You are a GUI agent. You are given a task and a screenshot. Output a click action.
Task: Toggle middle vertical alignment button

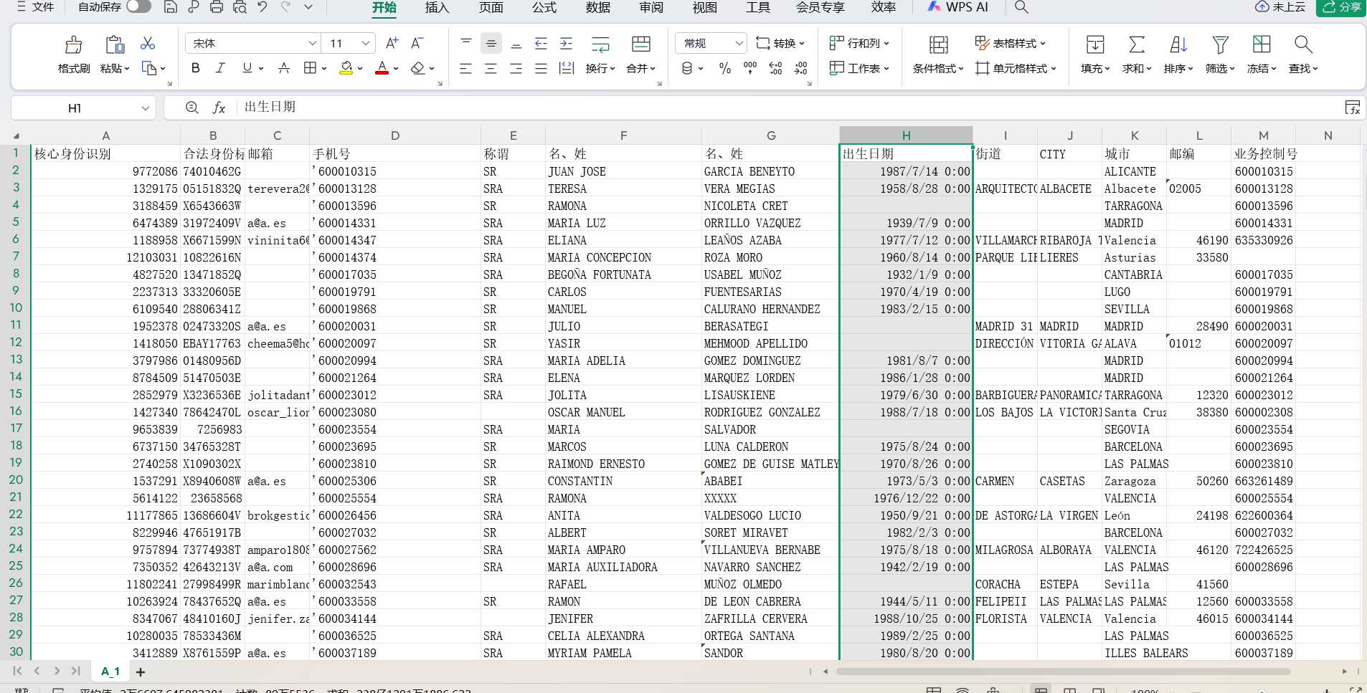[x=491, y=43]
